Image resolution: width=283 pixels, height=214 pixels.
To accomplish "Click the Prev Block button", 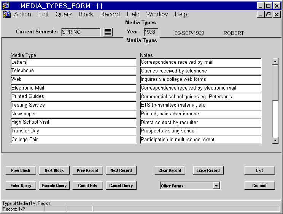I will [x=21, y=170].
